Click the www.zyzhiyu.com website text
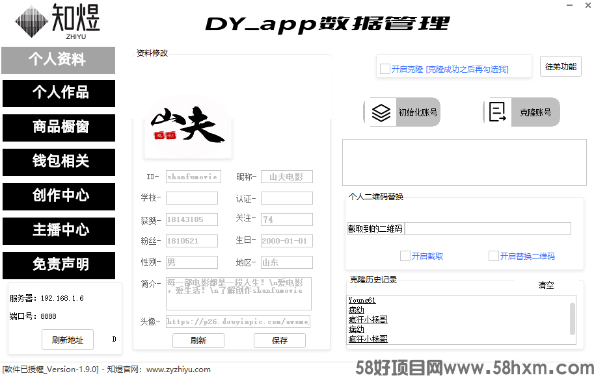The width and height of the screenshot is (594, 376). click(178, 370)
